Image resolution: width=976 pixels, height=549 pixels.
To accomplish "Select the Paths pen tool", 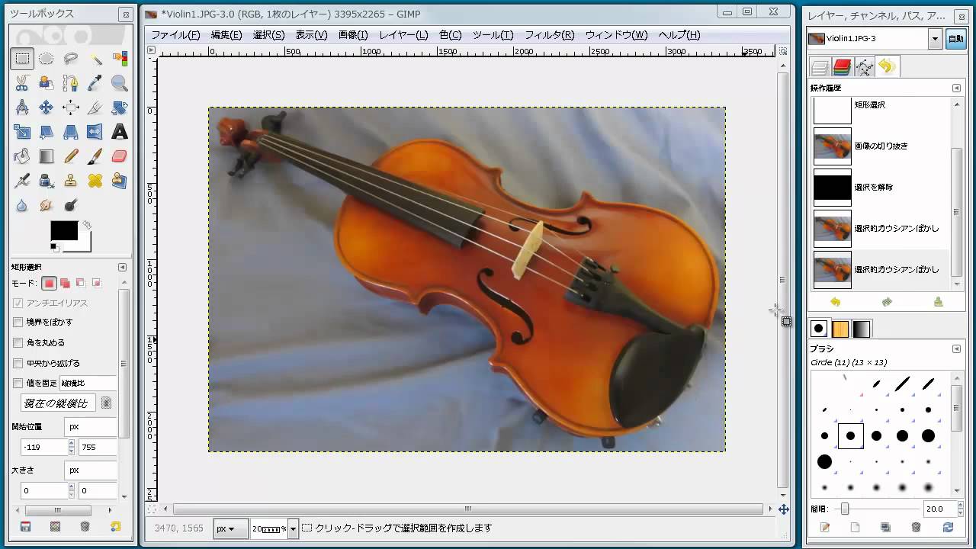I will point(71,83).
